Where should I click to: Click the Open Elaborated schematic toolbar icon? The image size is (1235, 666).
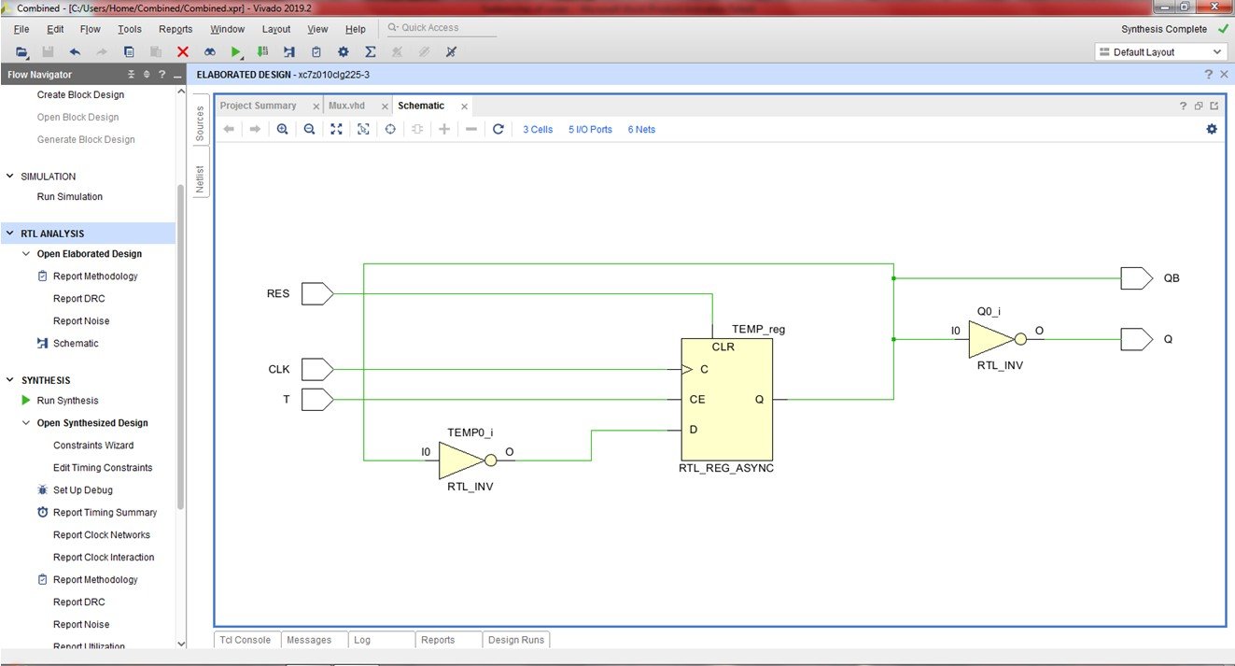pyautogui.click(x=289, y=52)
